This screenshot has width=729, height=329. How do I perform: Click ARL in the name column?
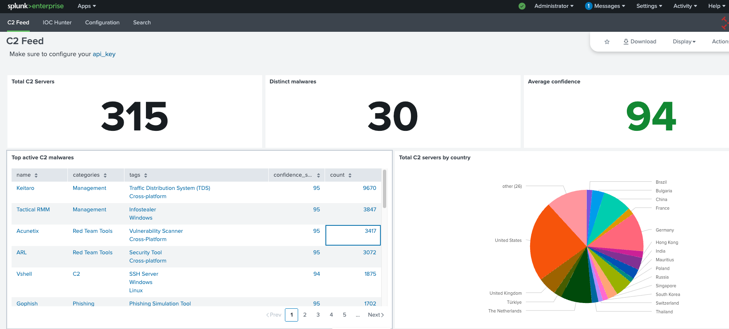22,252
